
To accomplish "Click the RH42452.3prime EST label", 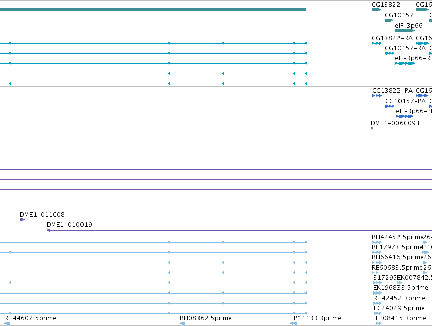I will (x=399, y=298).
